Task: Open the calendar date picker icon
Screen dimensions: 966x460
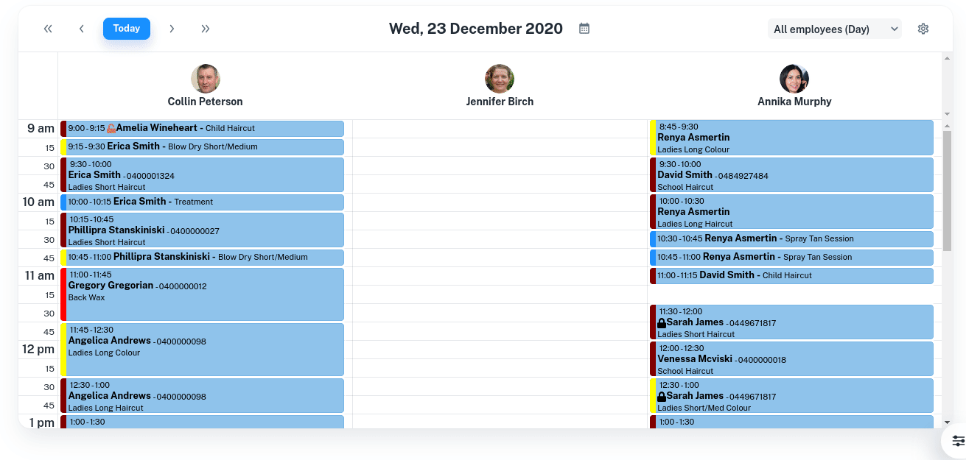Action: pos(584,29)
